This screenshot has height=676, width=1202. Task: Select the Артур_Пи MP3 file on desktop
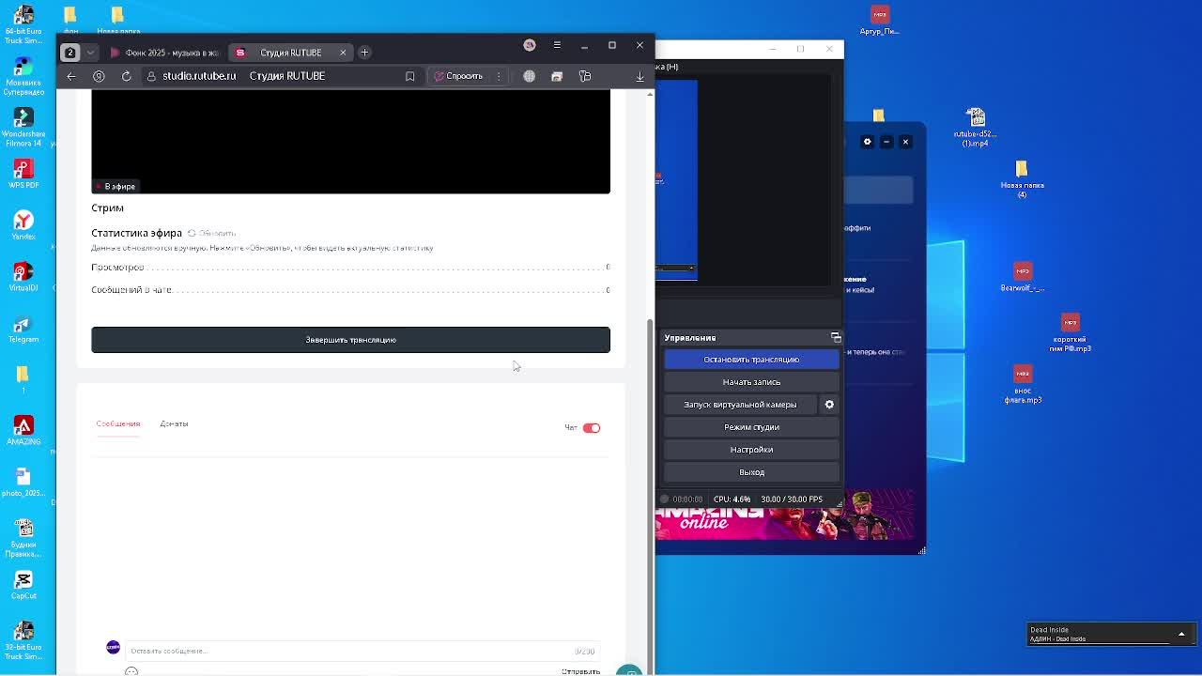tap(880, 21)
